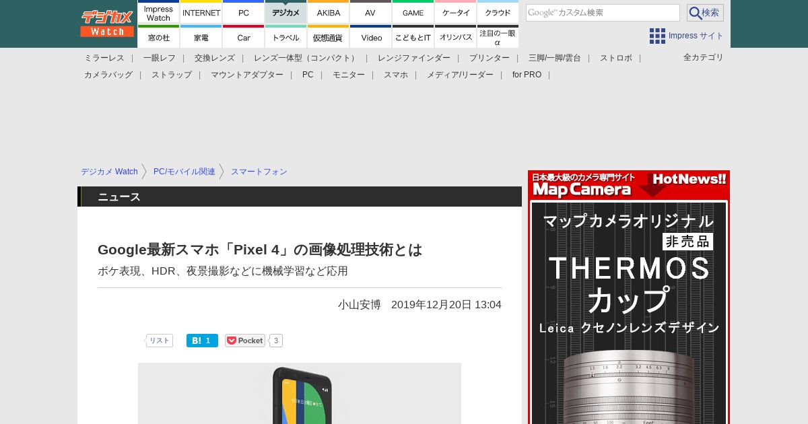Open the AV Watch tab

(x=370, y=13)
